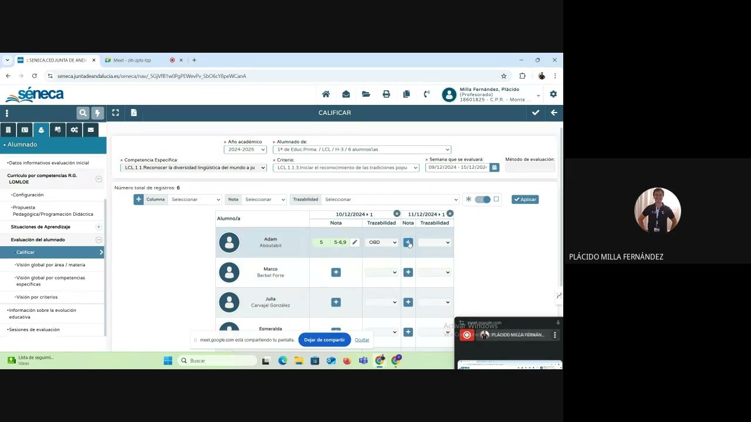The height and width of the screenshot is (422, 751).
Task: Collapse Currículo por competencias R.G. LOMLOE section
Action: (99, 179)
